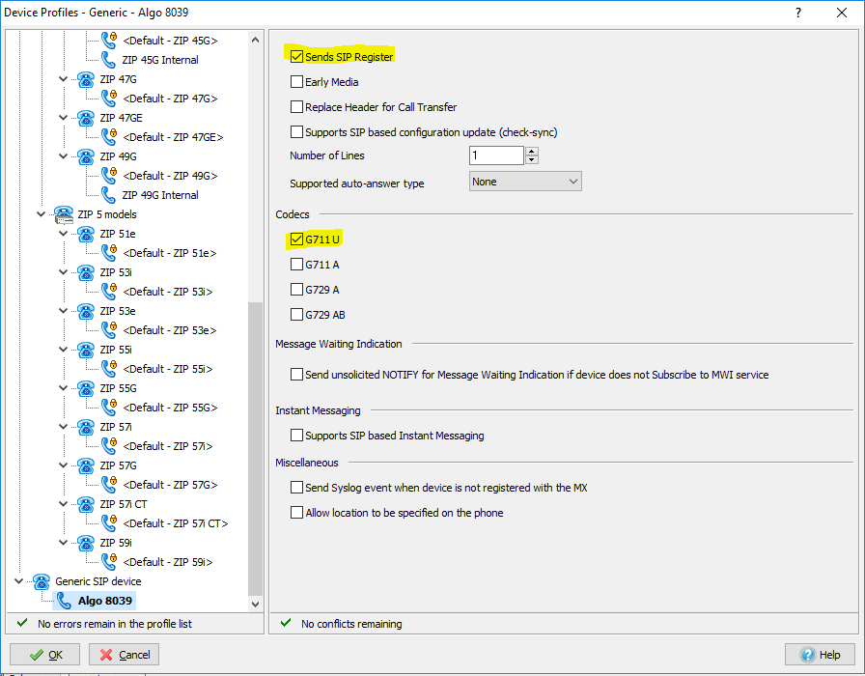Image resolution: width=865 pixels, height=676 pixels.
Task: Click the ZIP 45G Internal handset icon
Action: pos(108,60)
